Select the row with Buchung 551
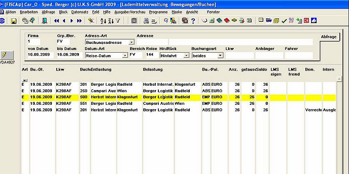This screenshot has height=174, width=349. tap(178, 104)
